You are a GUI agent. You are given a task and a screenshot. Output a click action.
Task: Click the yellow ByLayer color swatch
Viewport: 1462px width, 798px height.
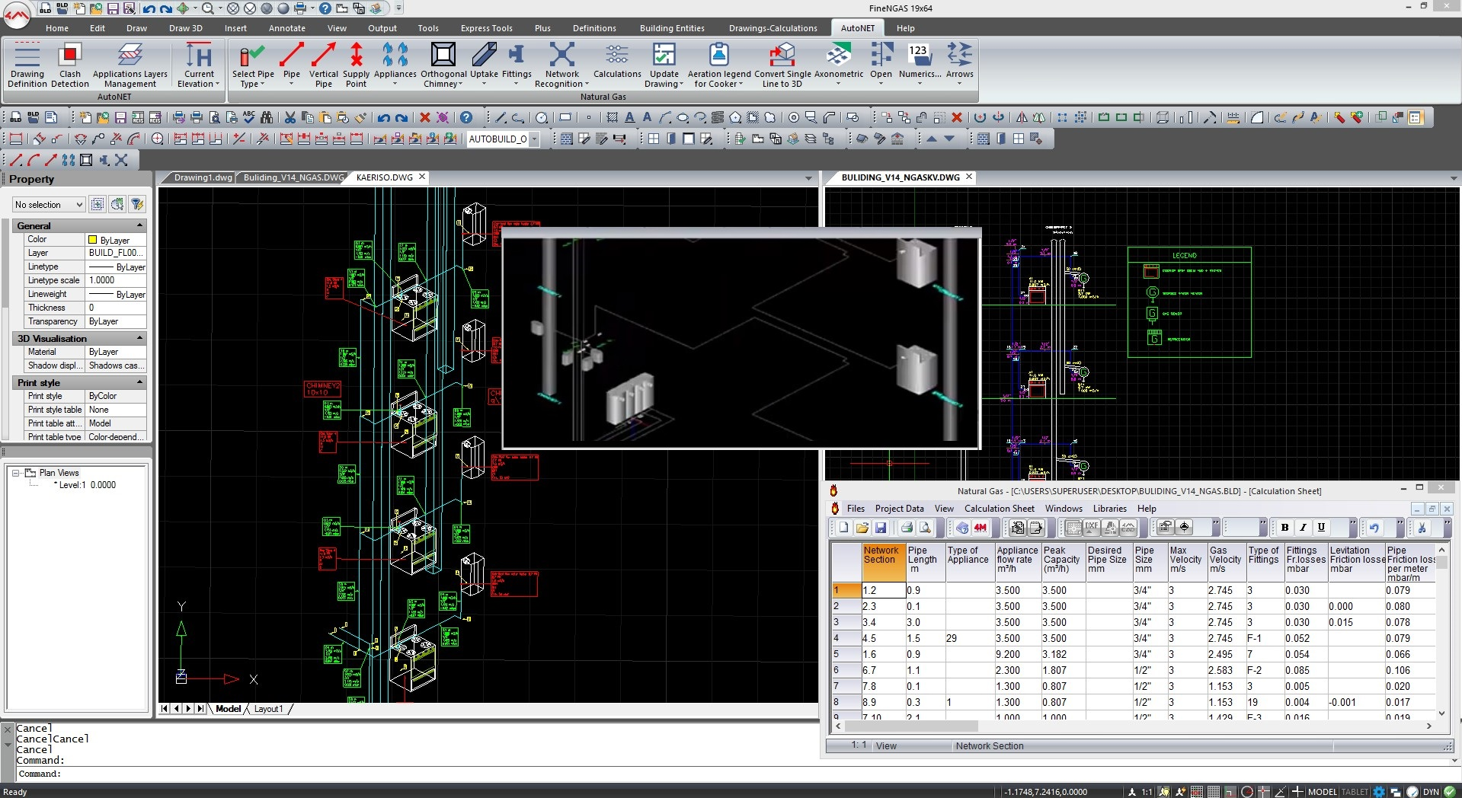(x=93, y=240)
